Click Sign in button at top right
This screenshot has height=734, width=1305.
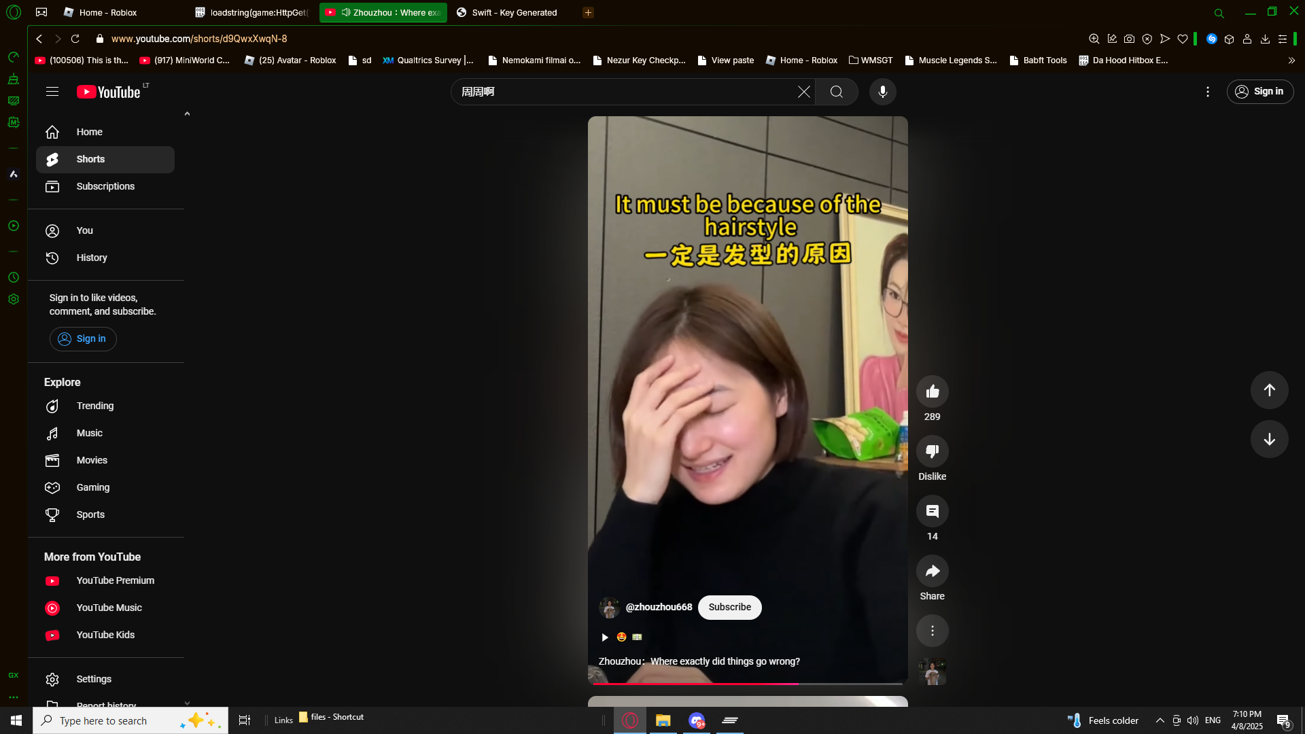click(1259, 92)
